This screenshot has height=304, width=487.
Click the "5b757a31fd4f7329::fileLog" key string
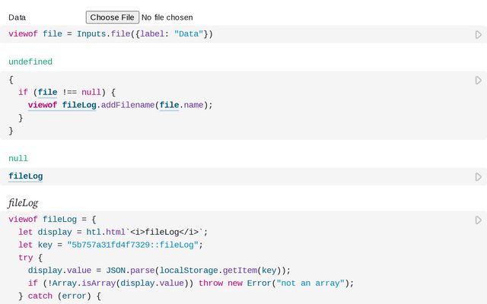[x=133, y=245]
